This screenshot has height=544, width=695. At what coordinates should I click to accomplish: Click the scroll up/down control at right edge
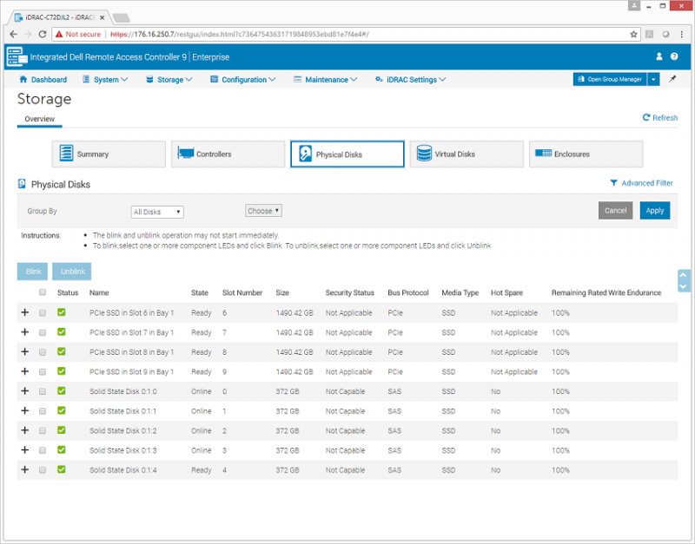[x=683, y=280]
